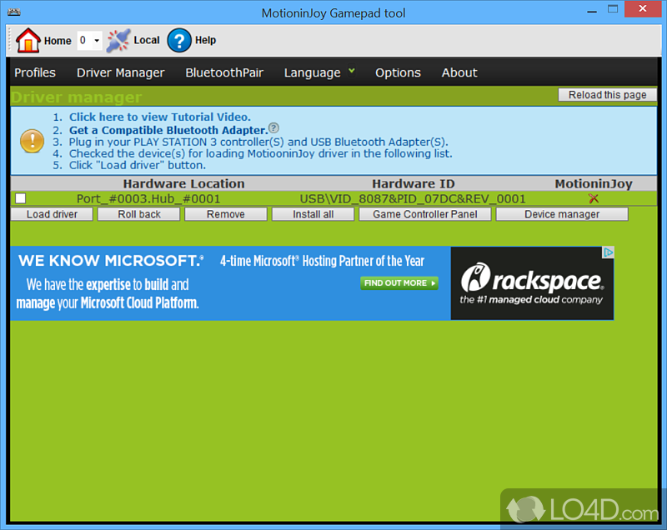Viewport: 667px width, 530px height.
Task: Open Help via blue question mark icon
Action: (179, 40)
